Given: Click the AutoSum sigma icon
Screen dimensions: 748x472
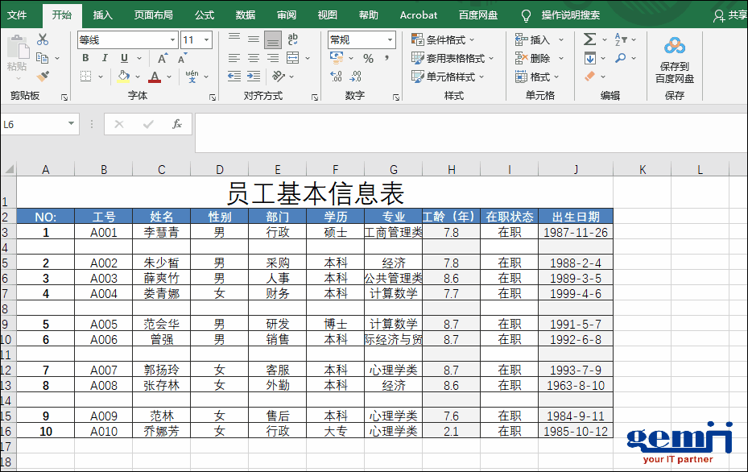Looking at the screenshot, I should 589,39.
